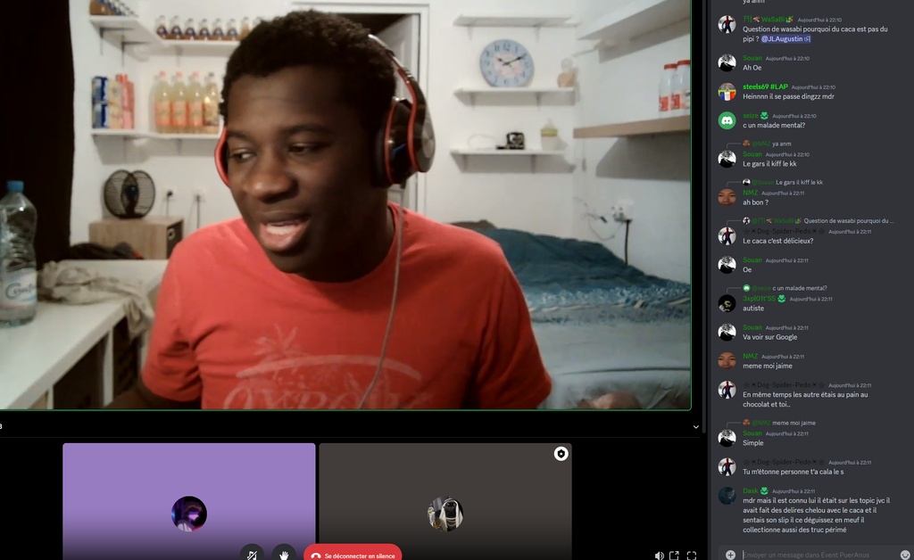Image resolution: width=914 pixels, height=560 pixels.
Task: Click the plus attachment icon in chat
Action: click(x=730, y=555)
